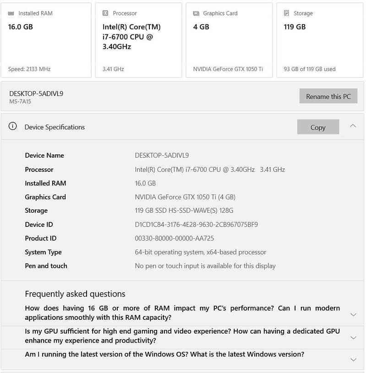
Task: Click the Processor chip icon
Action: tap(105, 13)
